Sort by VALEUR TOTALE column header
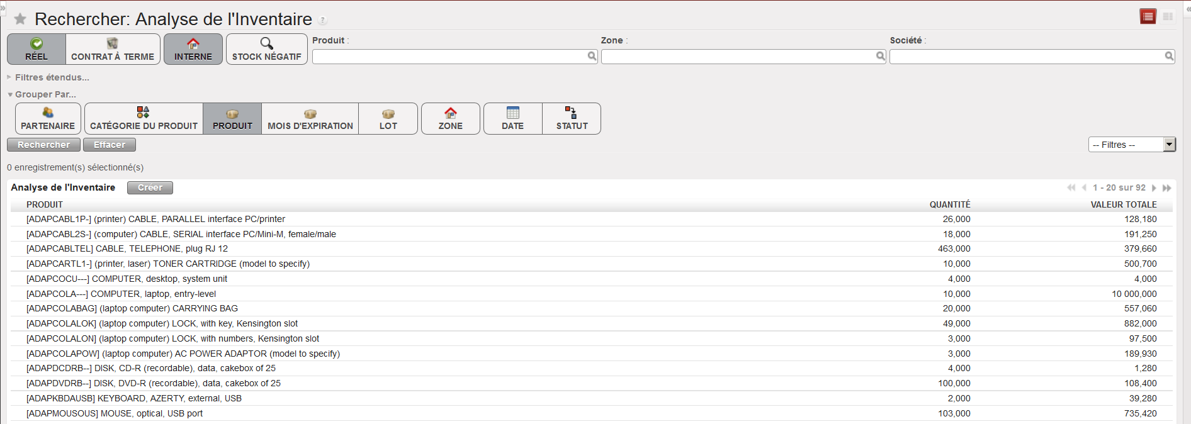Screen dimensions: 1191x424 click(x=1124, y=204)
